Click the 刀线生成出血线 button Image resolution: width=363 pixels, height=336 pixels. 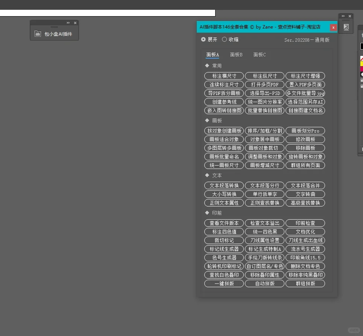click(x=305, y=240)
